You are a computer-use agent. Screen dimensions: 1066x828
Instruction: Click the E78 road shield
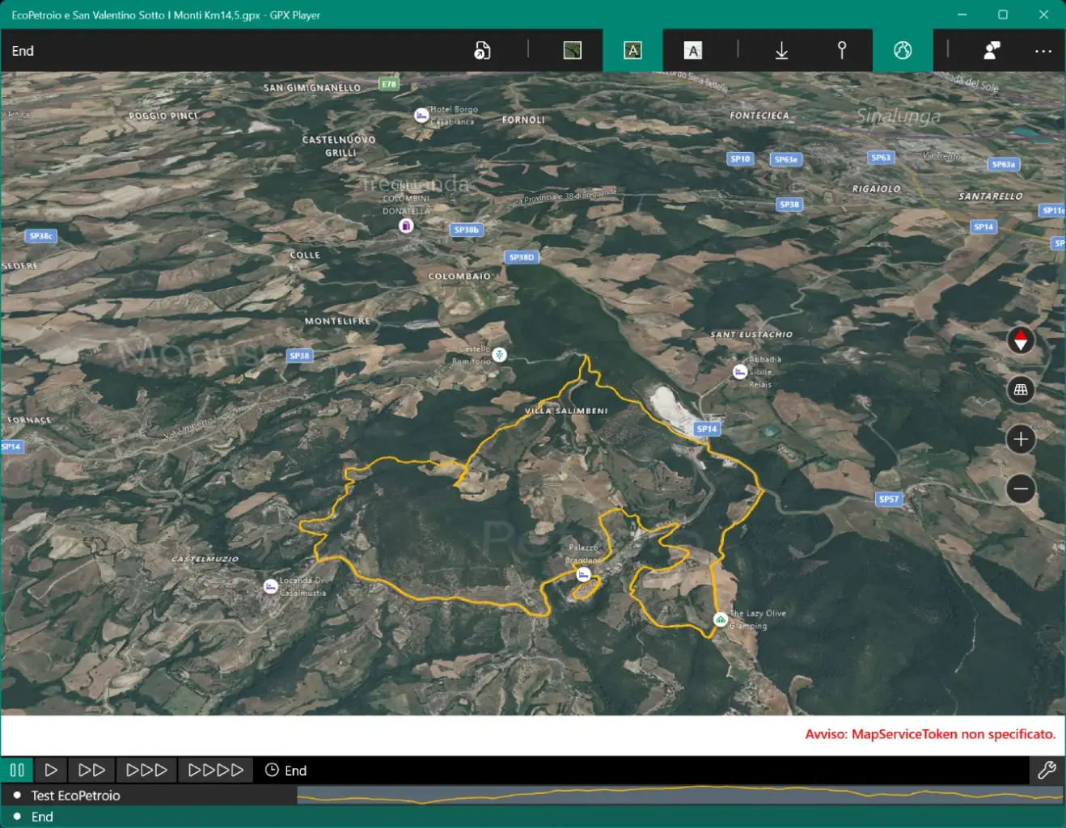pyautogui.click(x=389, y=84)
